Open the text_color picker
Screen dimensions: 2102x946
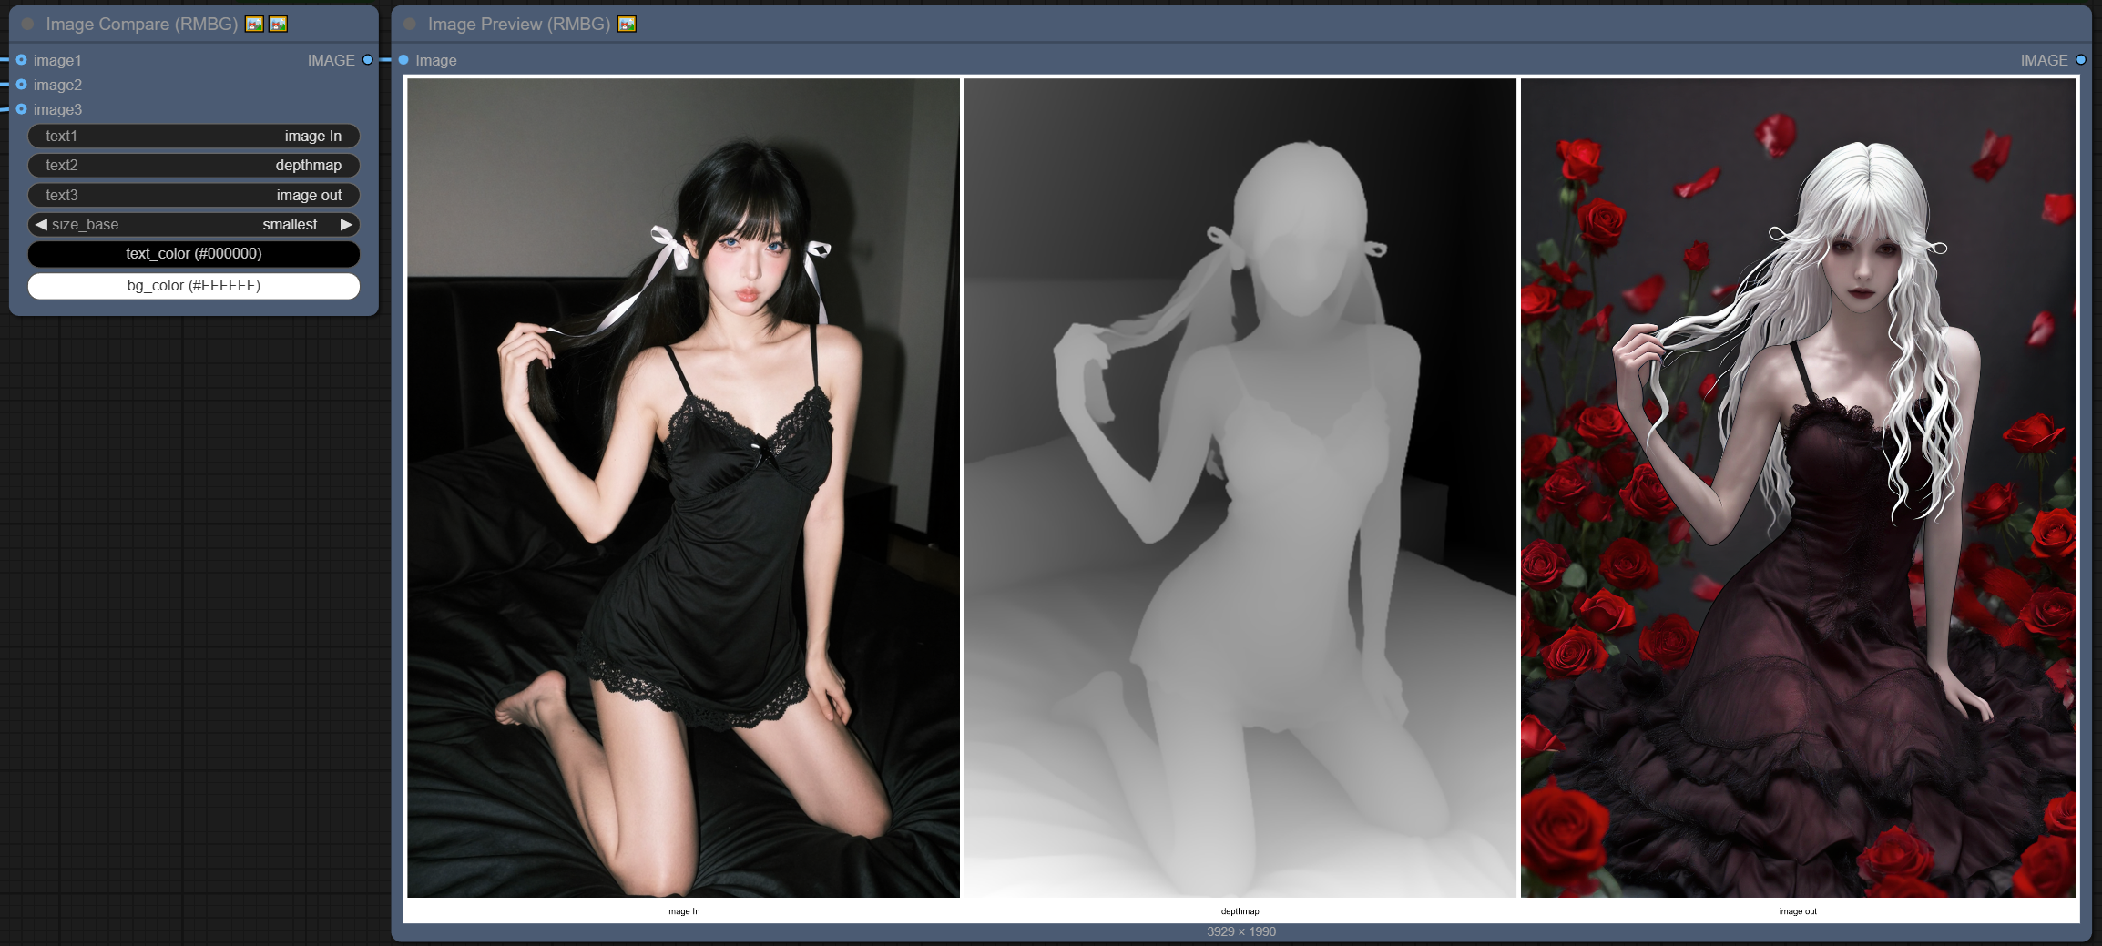193,254
